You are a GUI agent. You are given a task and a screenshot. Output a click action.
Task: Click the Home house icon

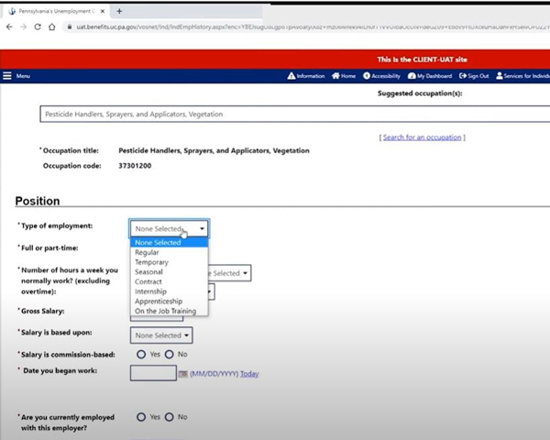[x=335, y=76]
